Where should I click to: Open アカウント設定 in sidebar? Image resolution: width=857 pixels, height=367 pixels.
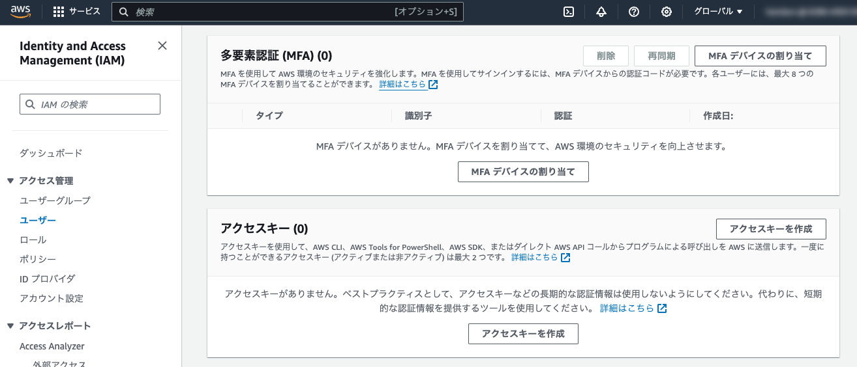52,298
